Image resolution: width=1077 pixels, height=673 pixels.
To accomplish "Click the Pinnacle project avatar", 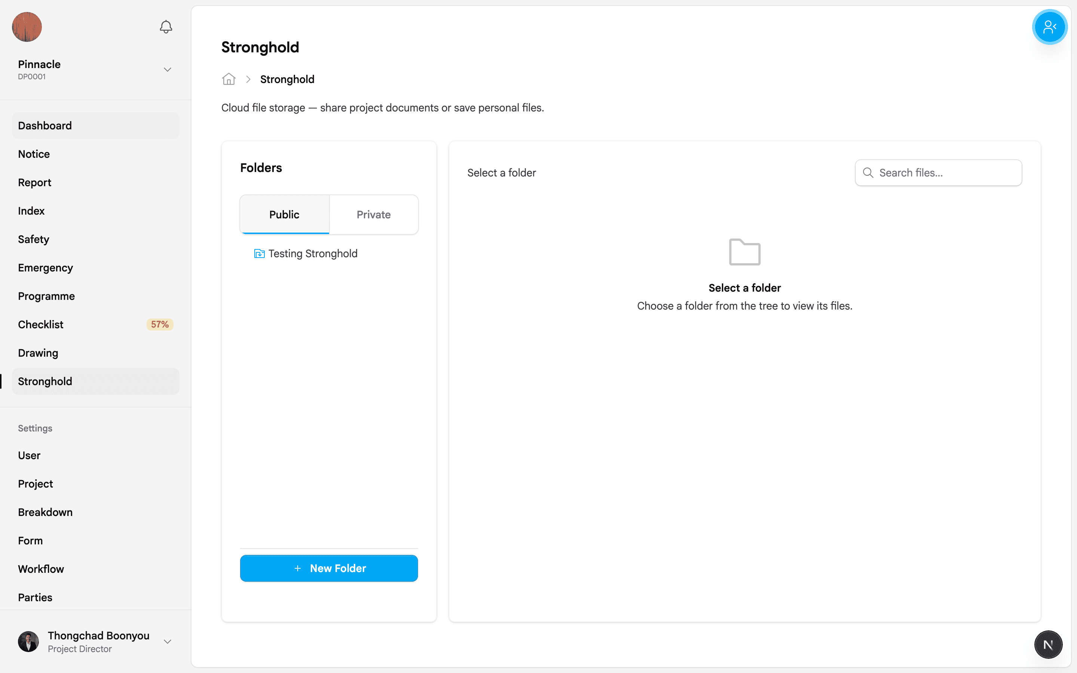I will coord(27,27).
